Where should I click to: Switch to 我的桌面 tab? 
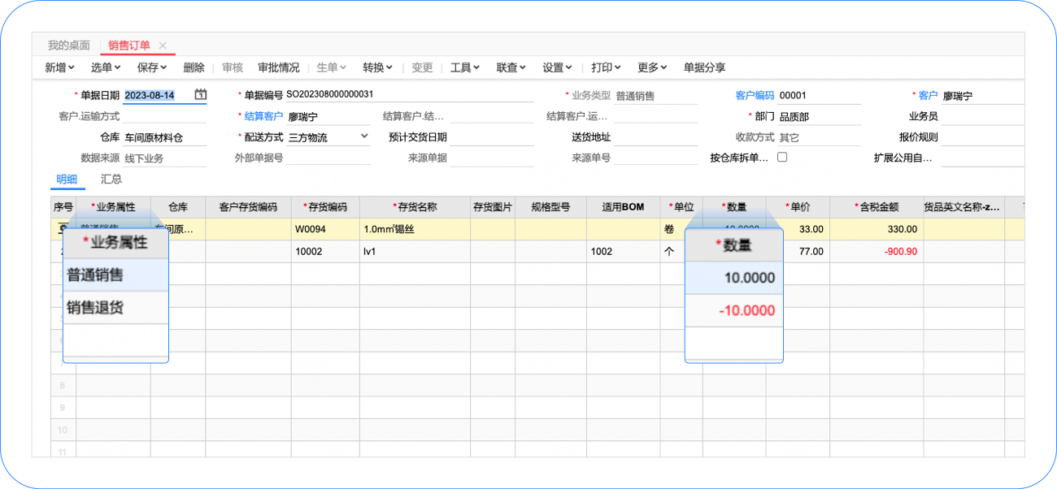pos(68,45)
